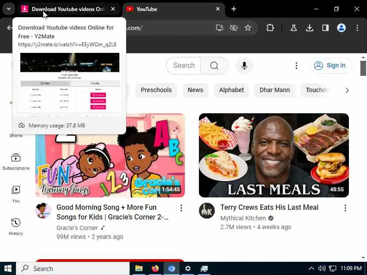Click the Sign in button
Image resolution: width=367 pixels, height=275 pixels.
(x=330, y=66)
